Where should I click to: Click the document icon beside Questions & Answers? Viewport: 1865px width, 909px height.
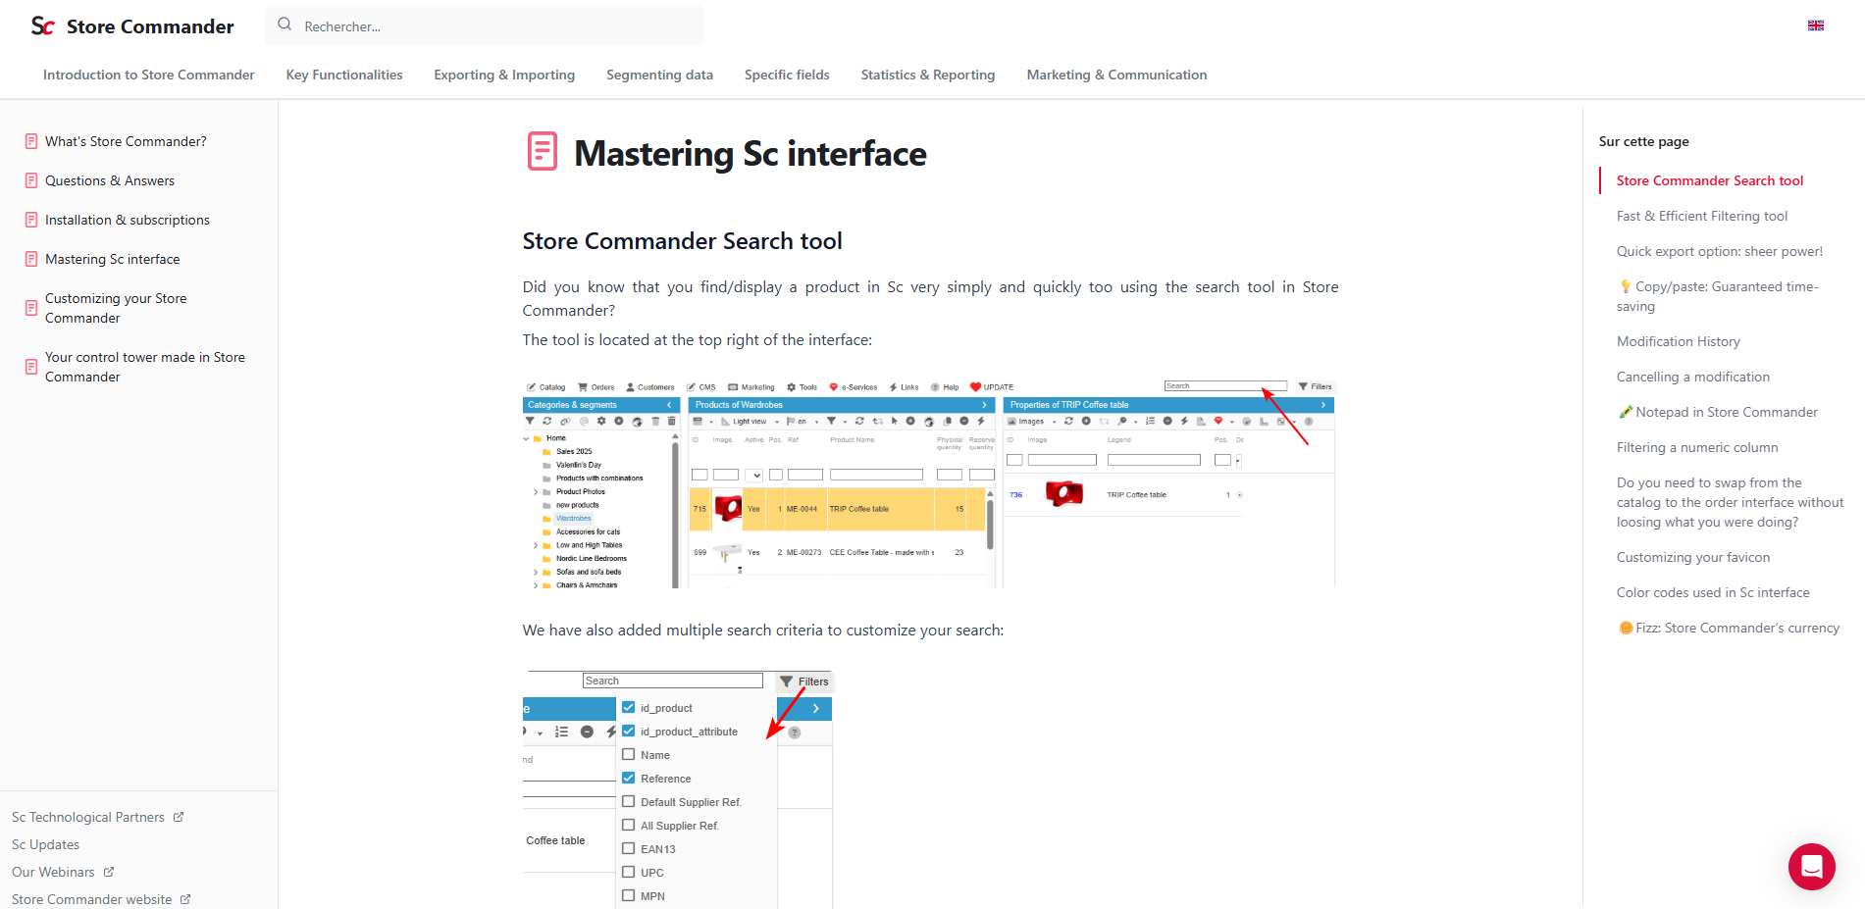(x=31, y=180)
